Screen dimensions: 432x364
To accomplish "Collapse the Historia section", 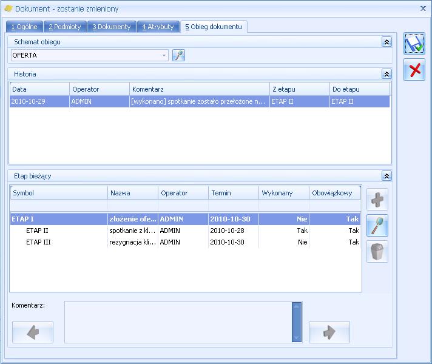I will (386, 74).
